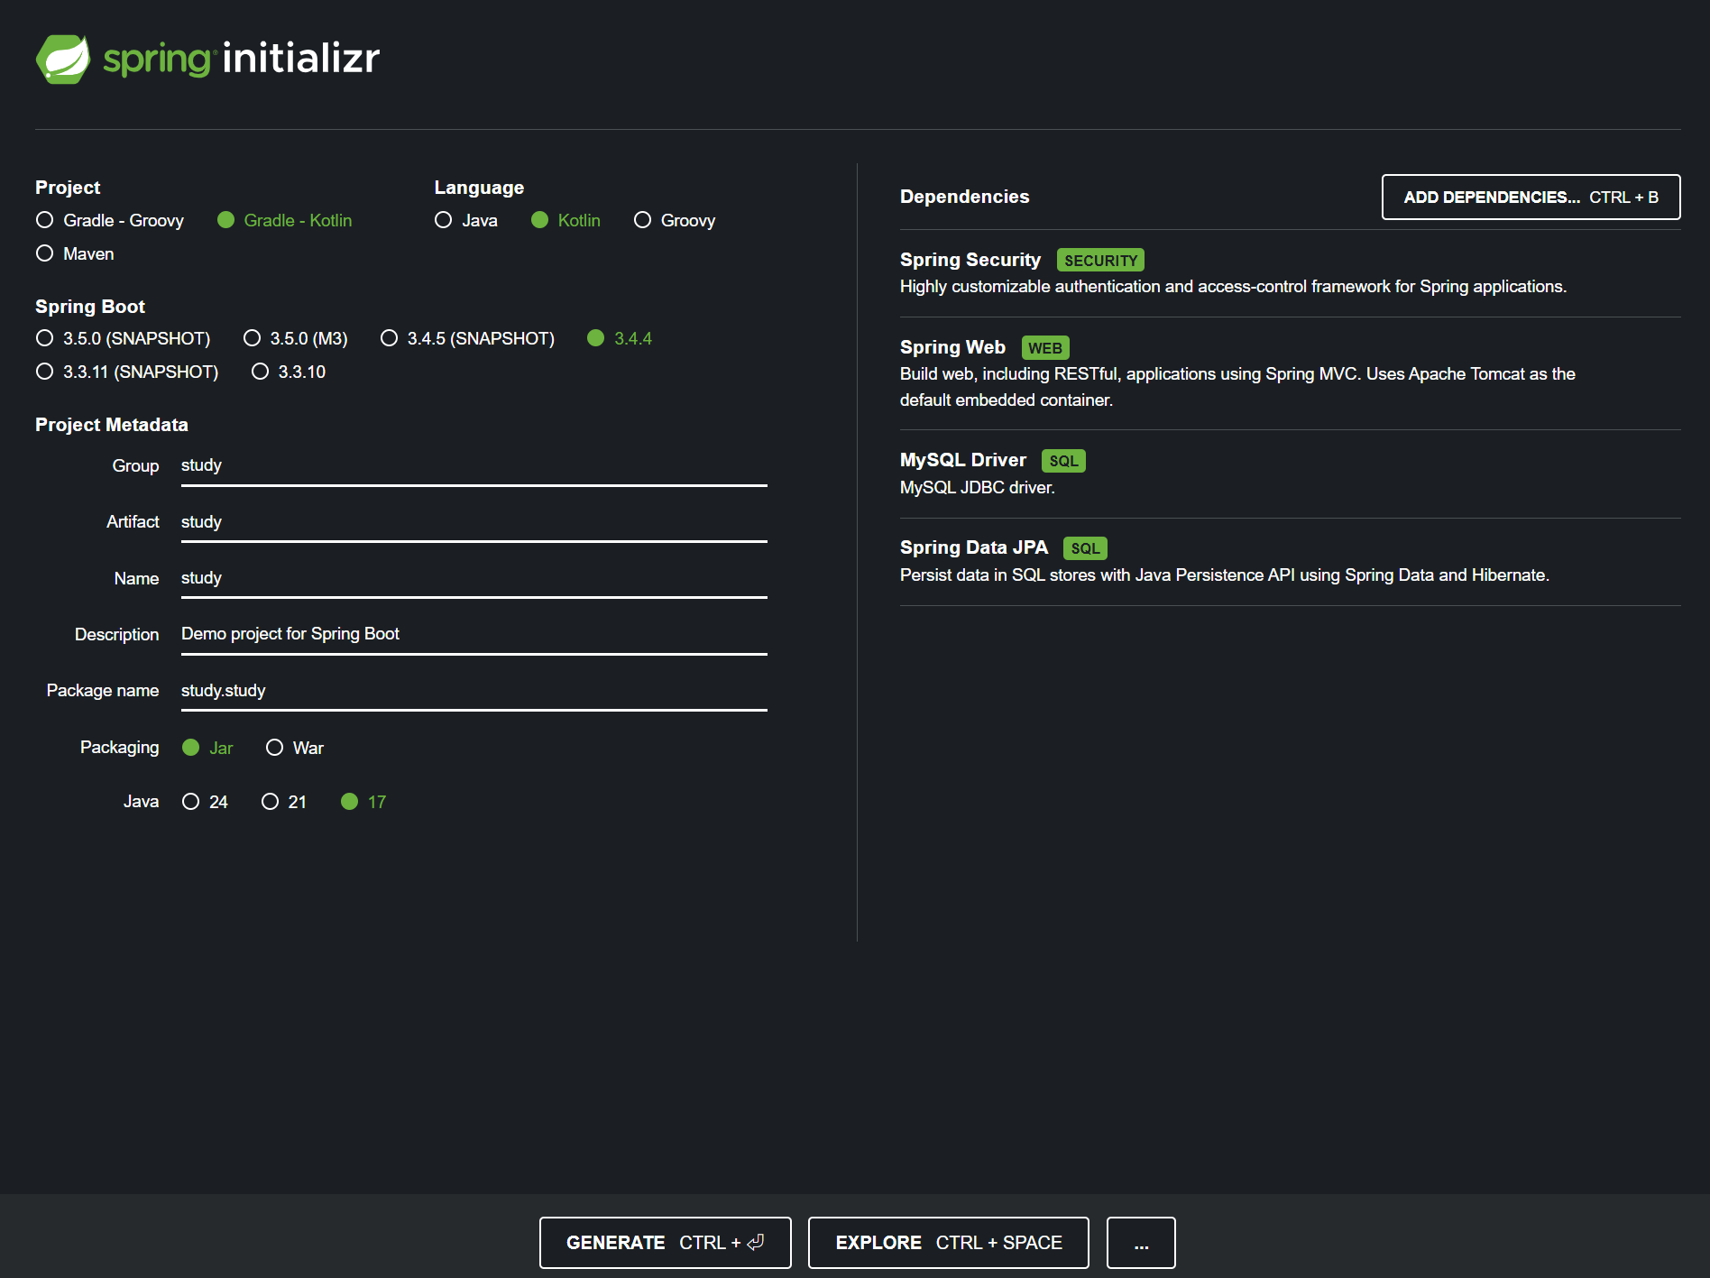The width and height of the screenshot is (1710, 1278).
Task: Select Java version 17
Action: coord(363,802)
